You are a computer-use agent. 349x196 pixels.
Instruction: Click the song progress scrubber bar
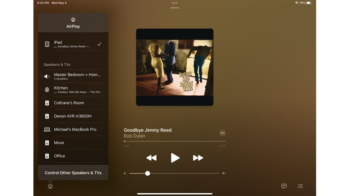tap(175, 141)
